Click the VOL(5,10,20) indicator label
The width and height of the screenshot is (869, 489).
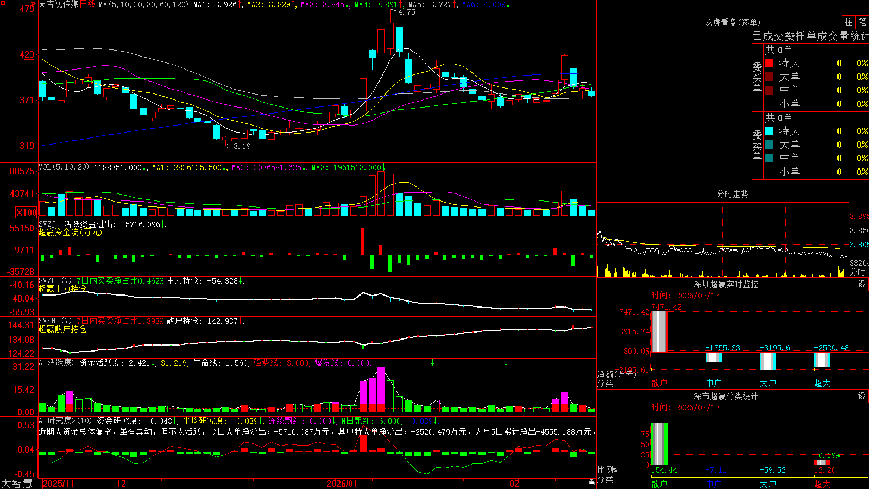tap(64, 167)
